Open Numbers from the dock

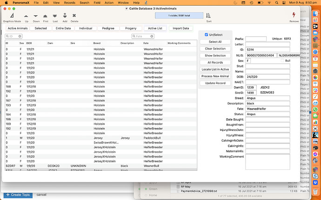315,122
